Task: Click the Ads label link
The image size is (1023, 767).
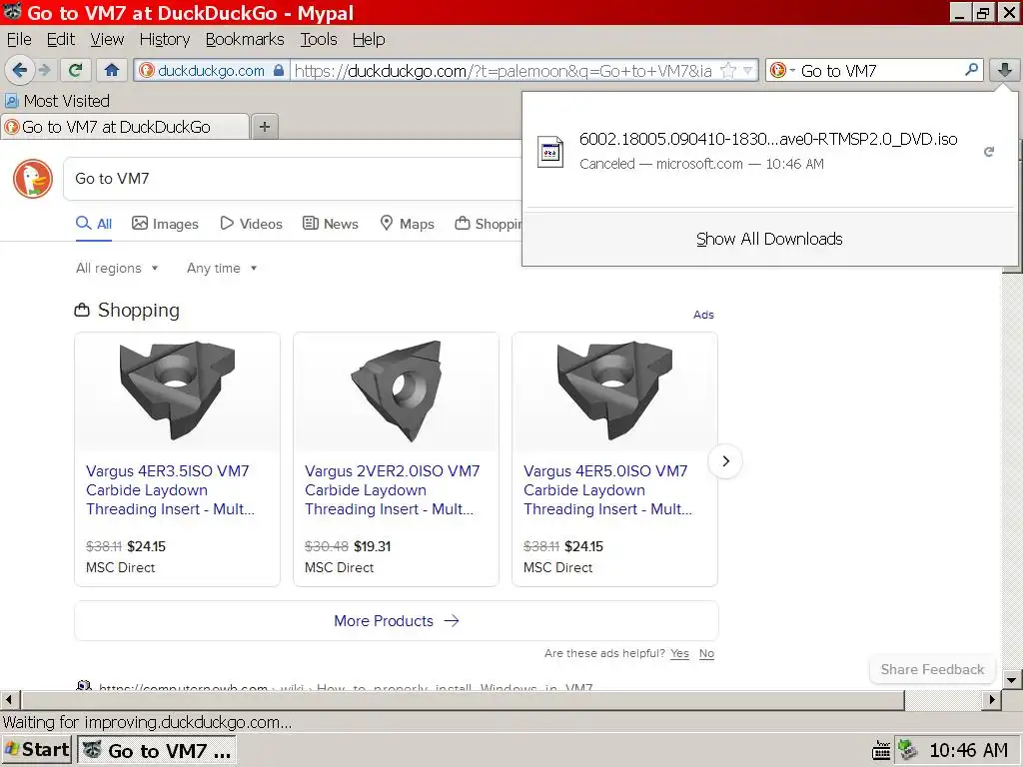Action: pyautogui.click(x=703, y=315)
